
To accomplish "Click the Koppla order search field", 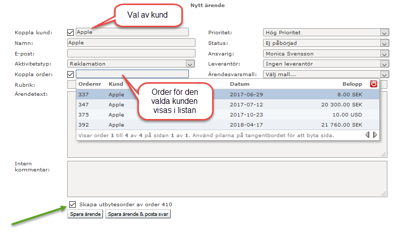I will [x=132, y=74].
